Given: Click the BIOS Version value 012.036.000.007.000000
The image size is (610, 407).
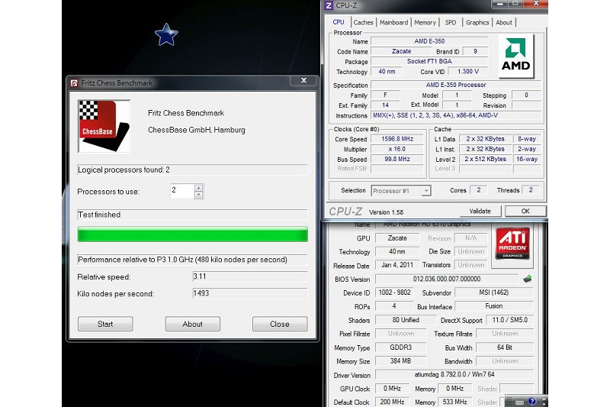Looking at the screenshot, I should (447, 279).
